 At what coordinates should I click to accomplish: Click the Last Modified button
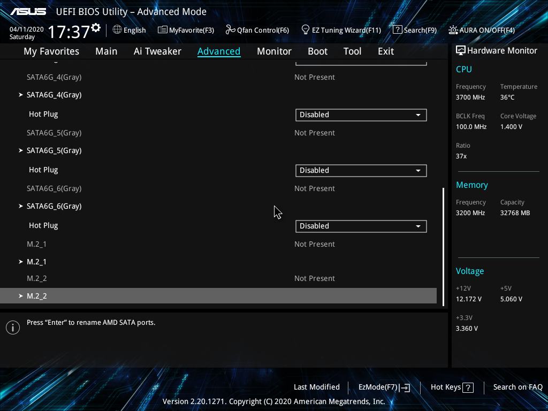point(317,387)
